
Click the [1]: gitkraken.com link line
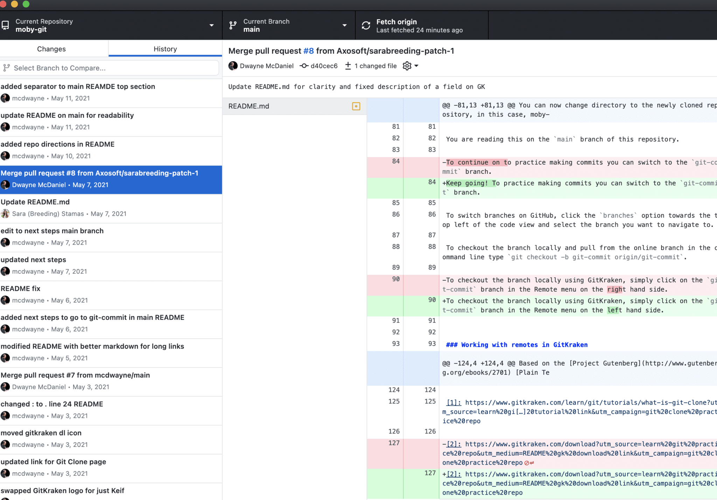[578, 412]
